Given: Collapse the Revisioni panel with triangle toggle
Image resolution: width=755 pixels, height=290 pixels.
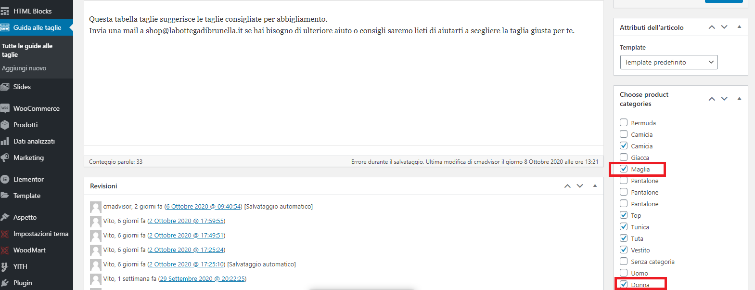Looking at the screenshot, I should (595, 186).
